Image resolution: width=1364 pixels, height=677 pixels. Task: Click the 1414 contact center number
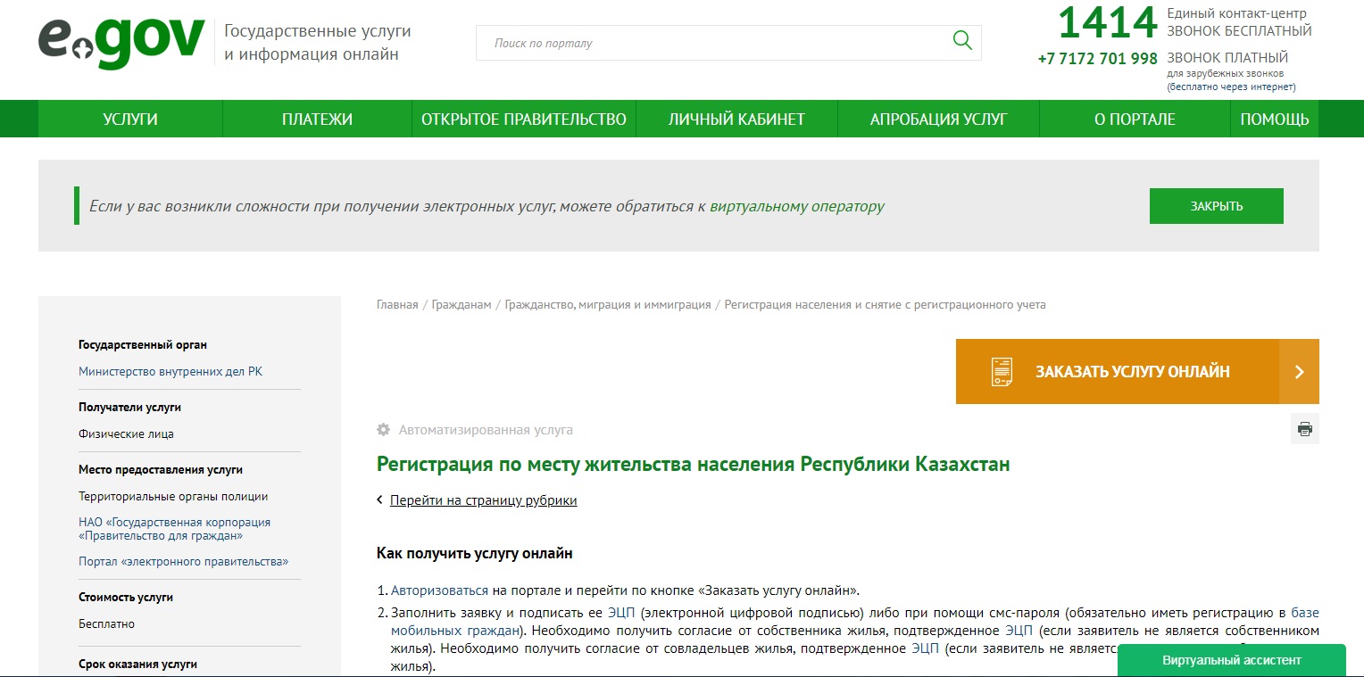tap(1108, 23)
